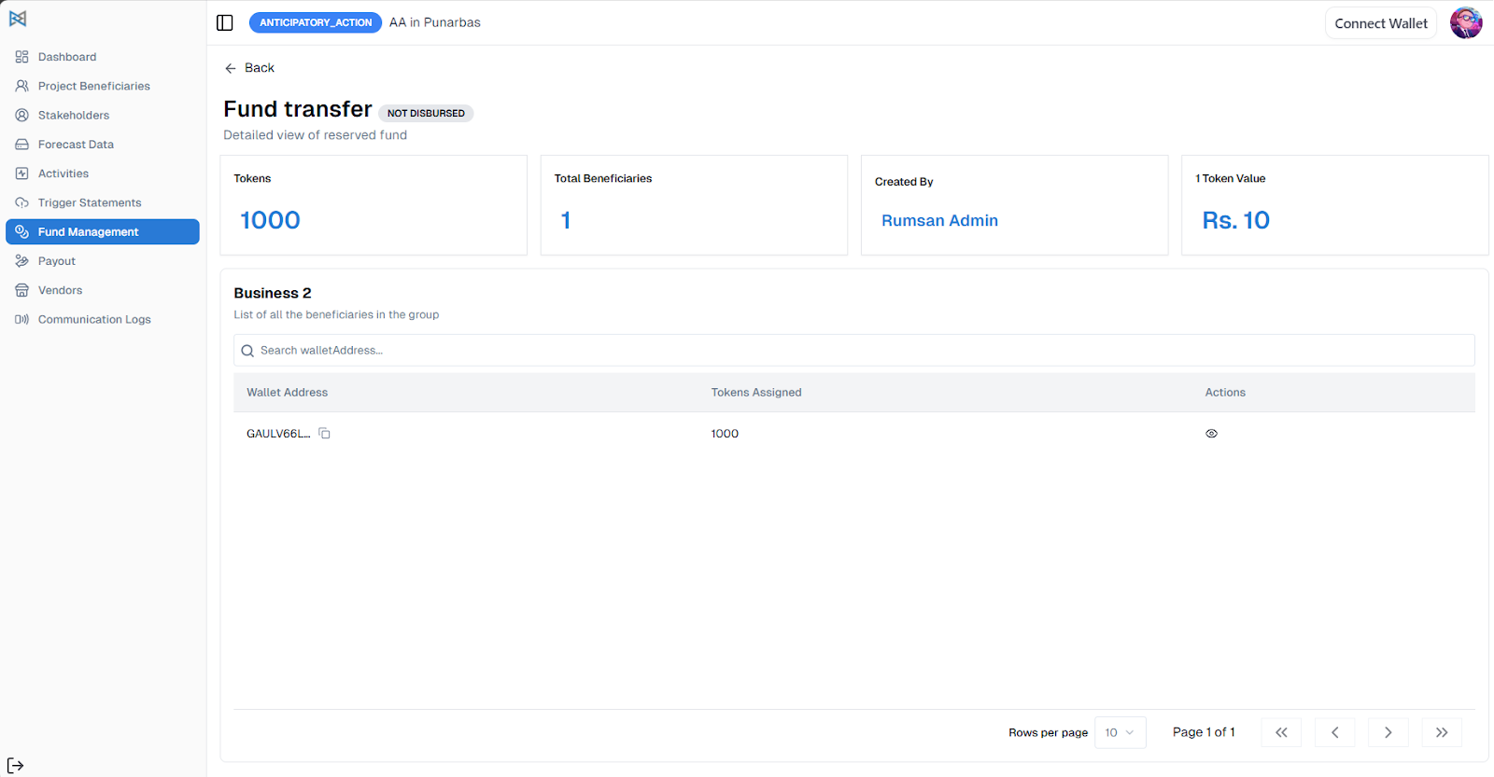
Task: Click the search magnifier icon
Action: 247,351
